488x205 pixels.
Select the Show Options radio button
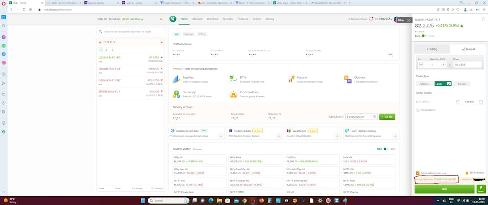[x=418, y=110]
